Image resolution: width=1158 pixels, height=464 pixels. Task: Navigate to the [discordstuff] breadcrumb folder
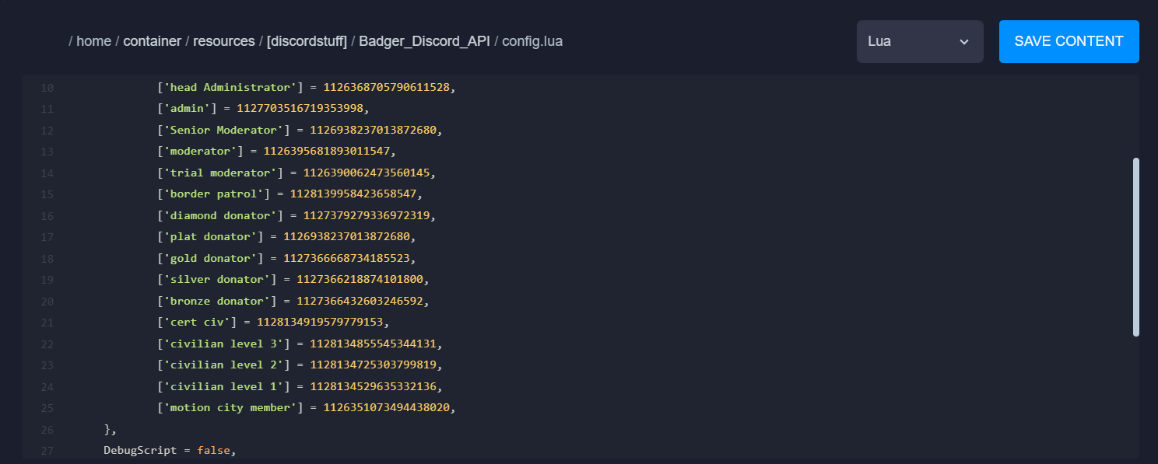[x=307, y=41]
